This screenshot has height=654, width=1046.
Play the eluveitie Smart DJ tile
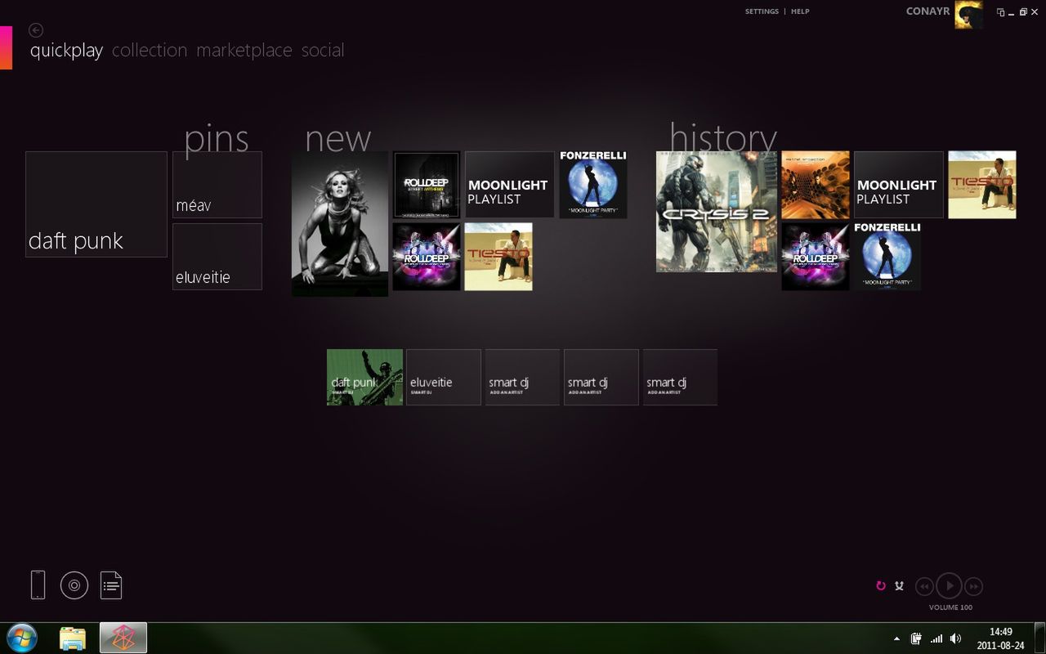tap(444, 377)
